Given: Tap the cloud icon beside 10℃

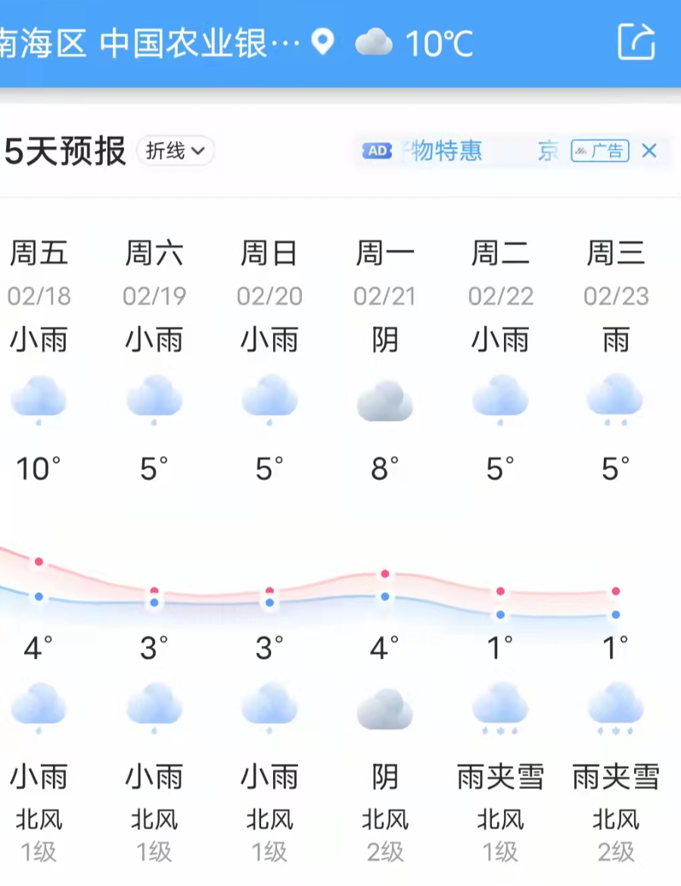Looking at the screenshot, I should (x=374, y=42).
